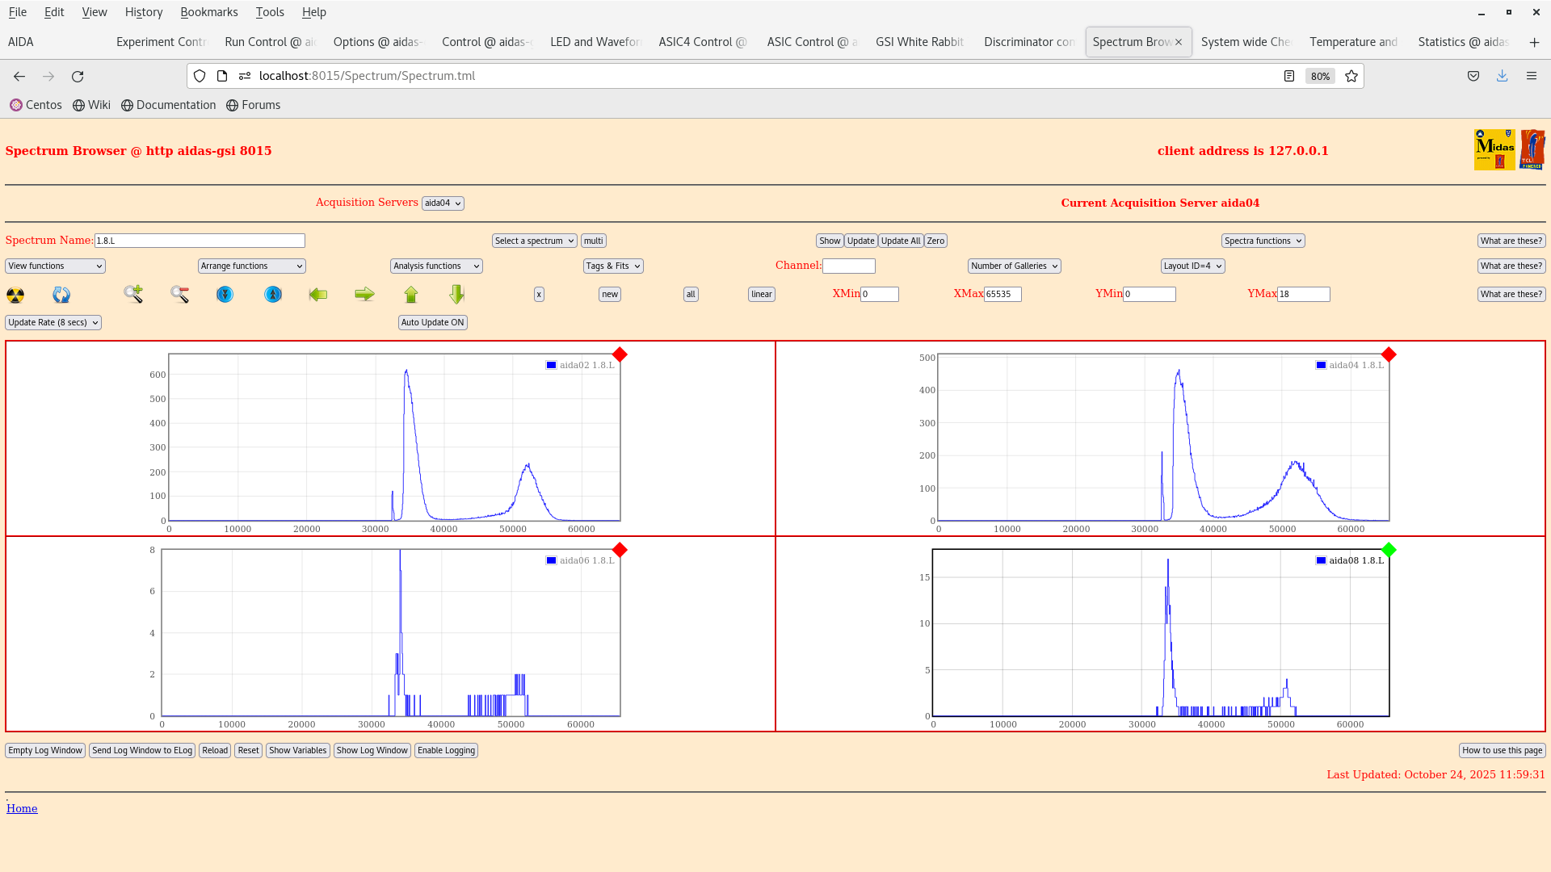This screenshot has width=1551, height=872.
Task: Open the Bookmarks menu
Action: 209,12
